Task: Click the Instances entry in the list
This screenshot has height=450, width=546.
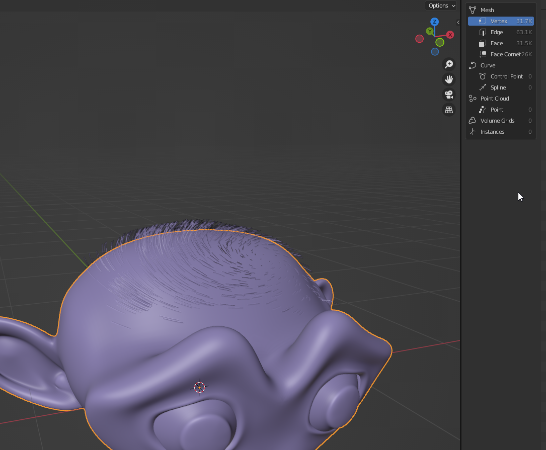Action: pos(492,132)
